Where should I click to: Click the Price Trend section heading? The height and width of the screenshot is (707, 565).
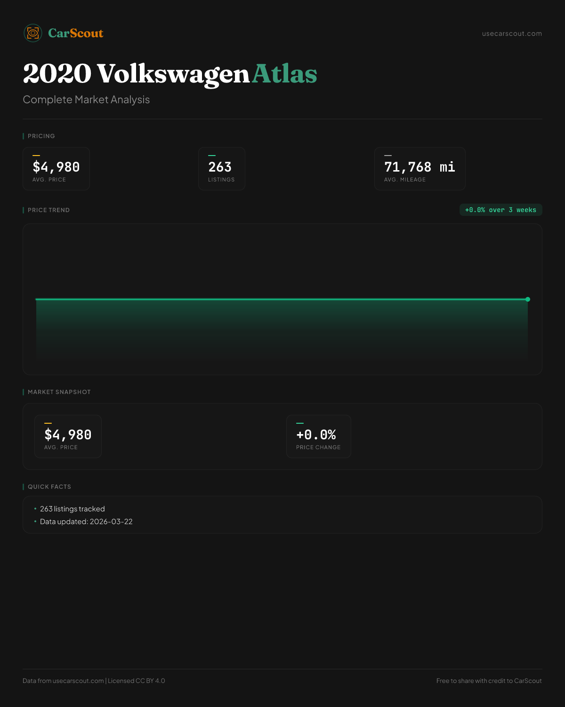coord(48,210)
